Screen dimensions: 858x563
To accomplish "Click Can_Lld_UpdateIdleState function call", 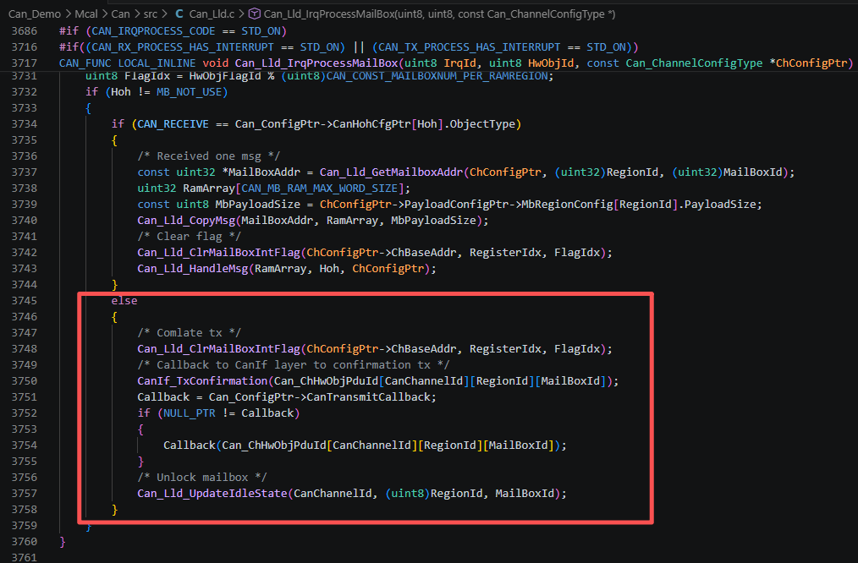I will coord(212,494).
